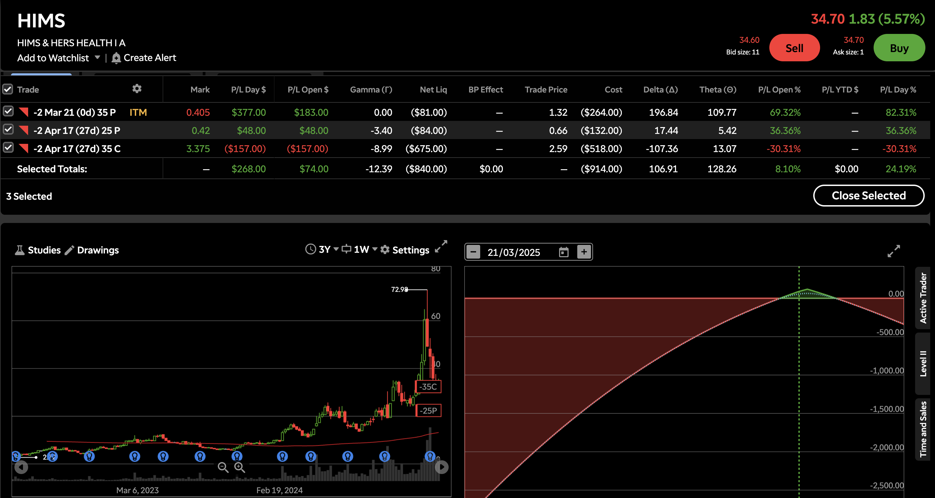Click the Close Selected button
Screen dimensions: 935x498
click(x=868, y=196)
